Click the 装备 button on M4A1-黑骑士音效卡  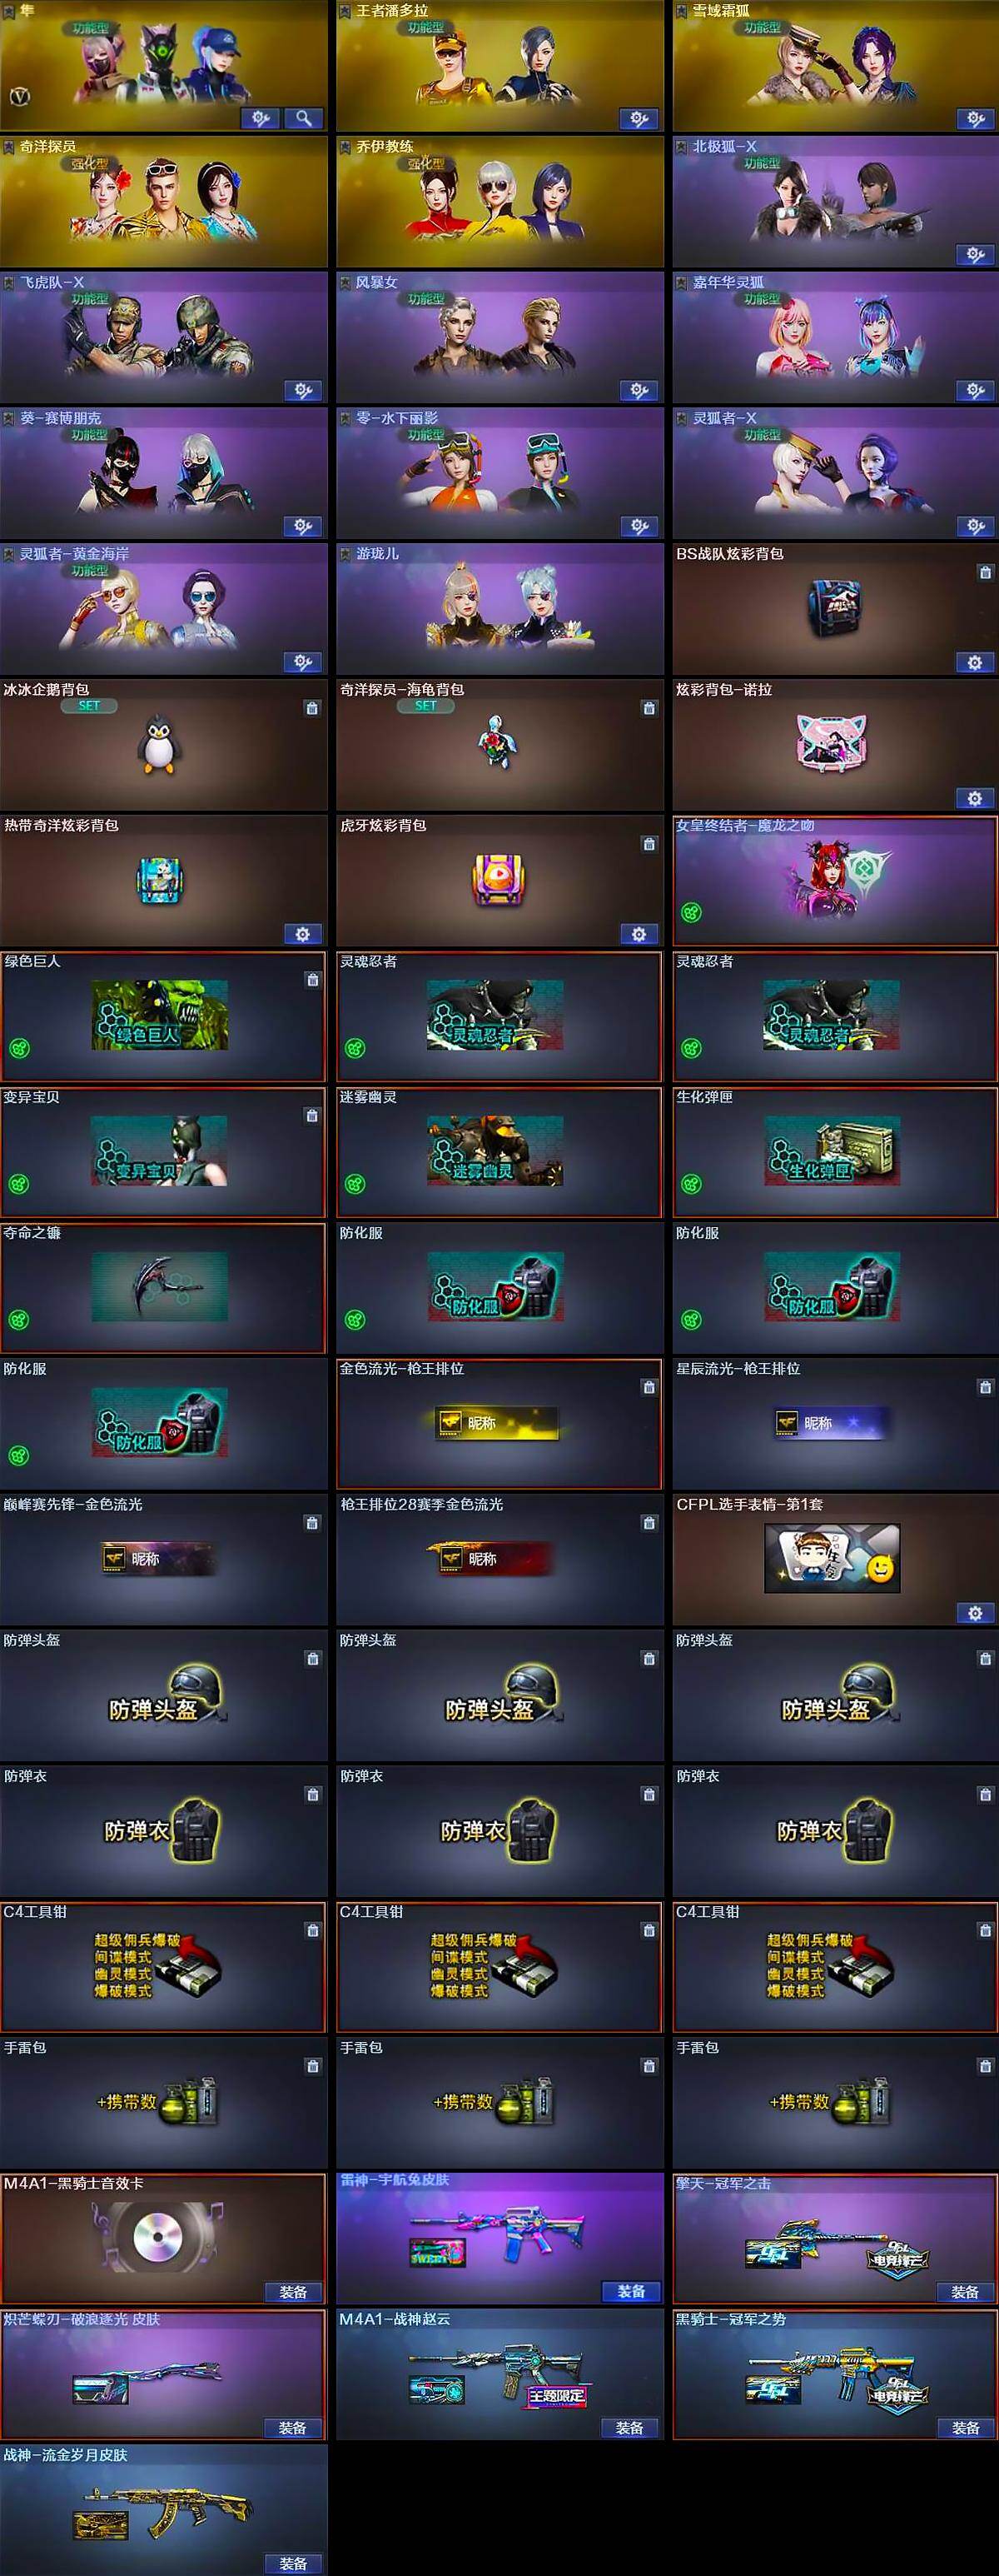point(294,2292)
